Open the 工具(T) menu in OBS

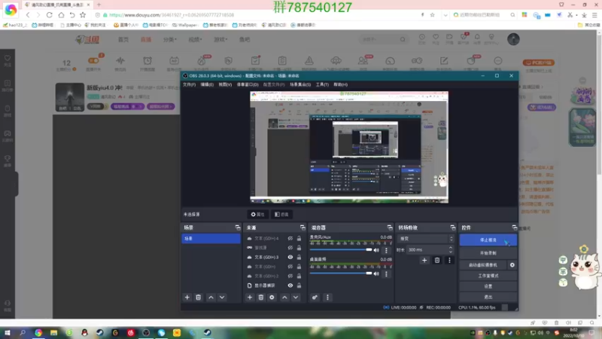pyautogui.click(x=322, y=84)
